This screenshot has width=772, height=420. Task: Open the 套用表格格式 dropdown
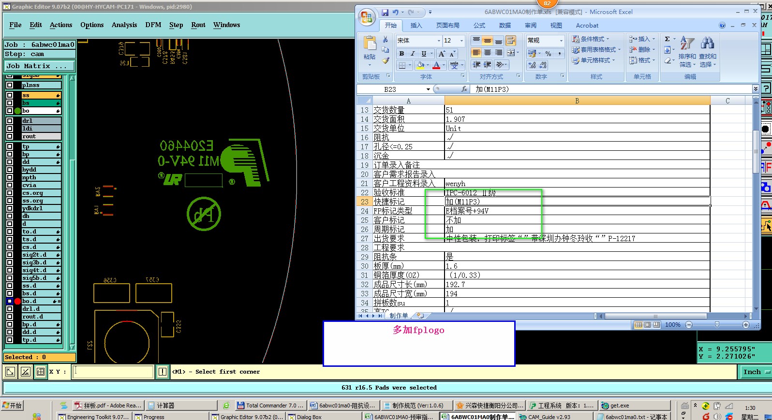(596, 49)
